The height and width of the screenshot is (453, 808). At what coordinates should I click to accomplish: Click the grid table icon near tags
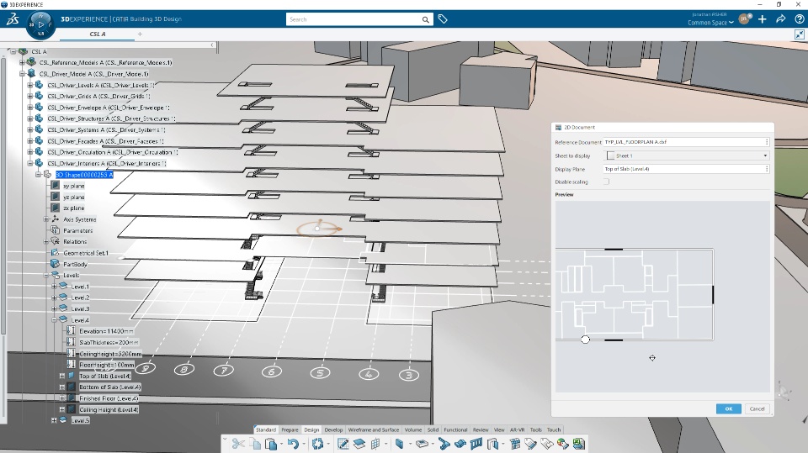[514, 444]
